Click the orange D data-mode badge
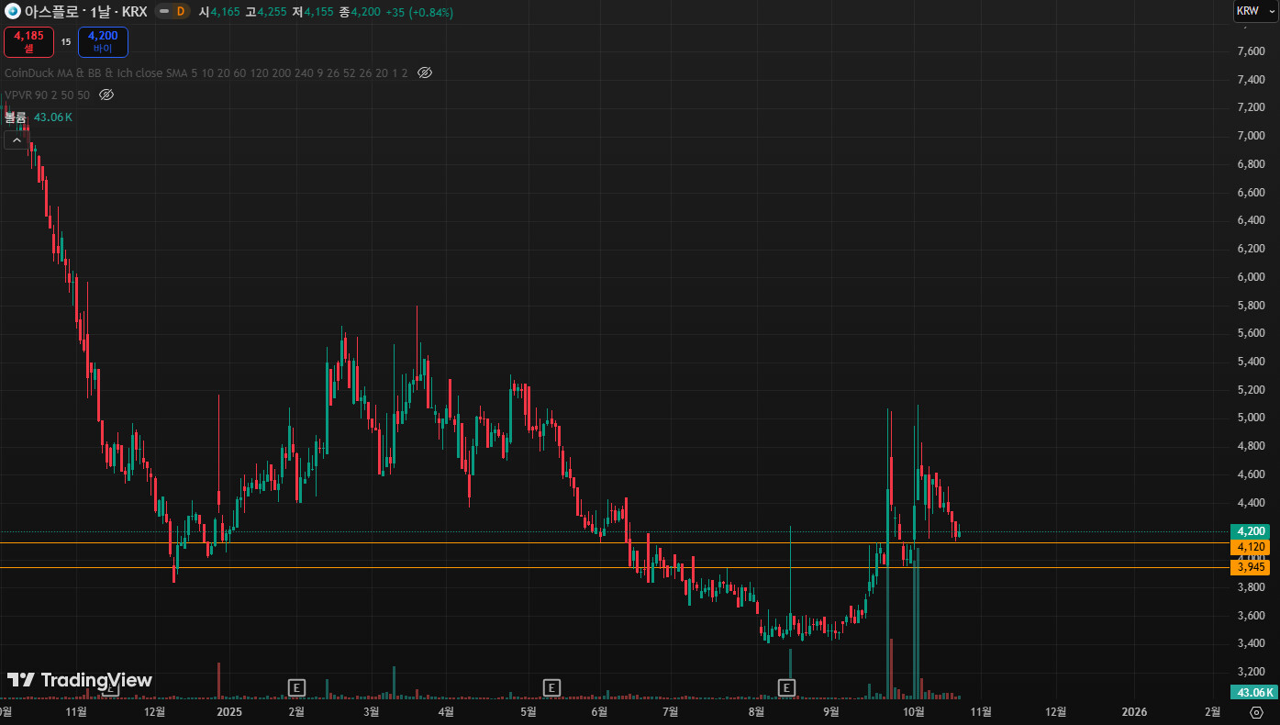 point(180,12)
